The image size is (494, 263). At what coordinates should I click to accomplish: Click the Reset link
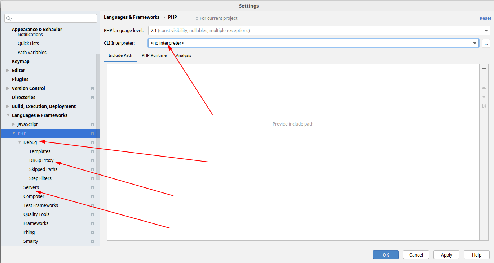coord(485,18)
